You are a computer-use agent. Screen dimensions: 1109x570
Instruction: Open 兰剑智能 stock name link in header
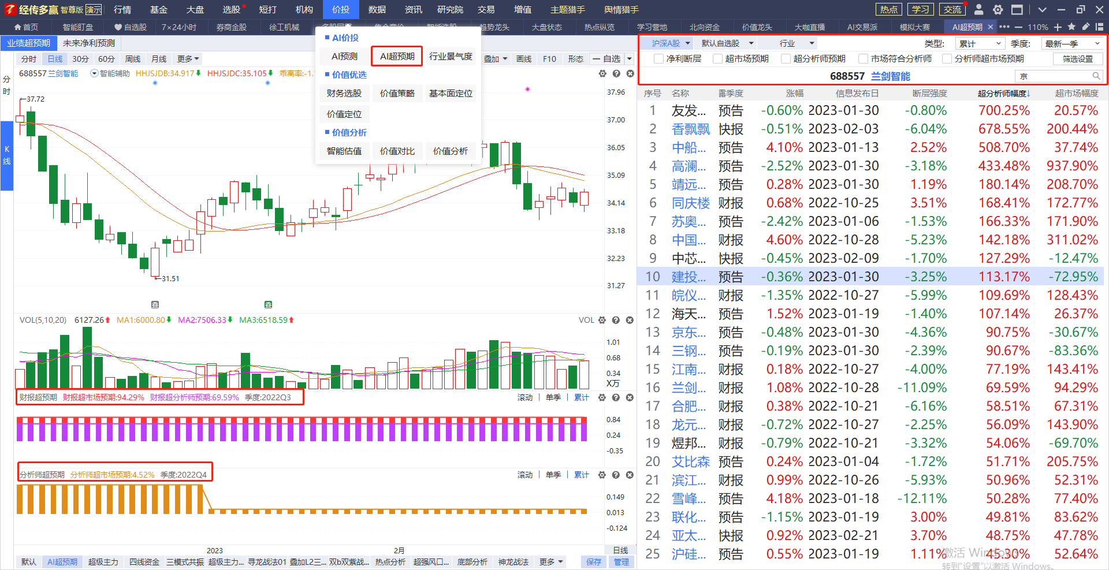[890, 76]
